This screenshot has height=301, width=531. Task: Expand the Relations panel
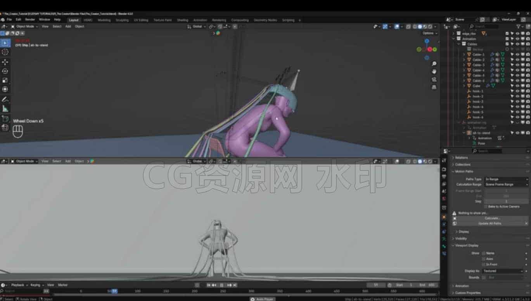(461, 157)
